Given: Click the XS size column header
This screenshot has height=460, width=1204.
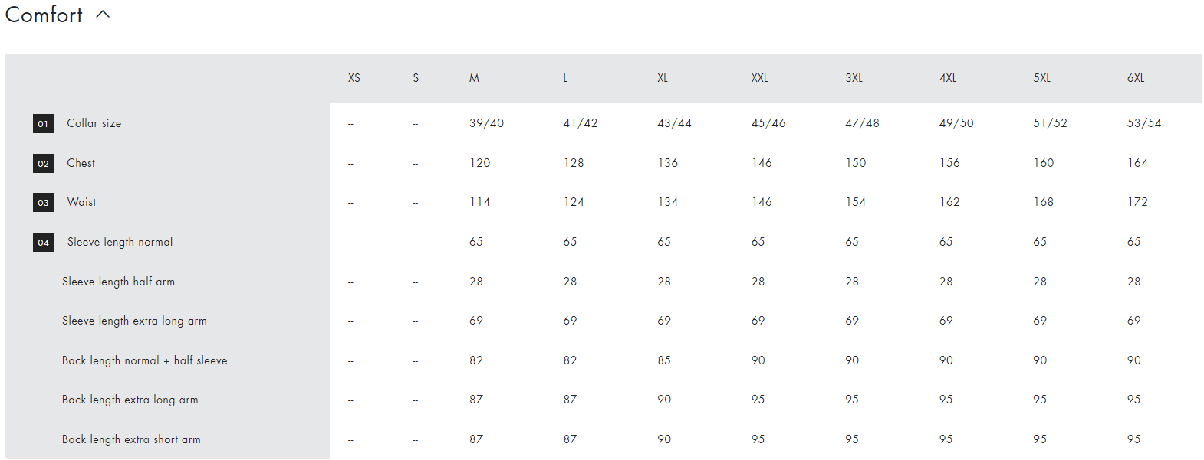Looking at the screenshot, I should point(354,78).
